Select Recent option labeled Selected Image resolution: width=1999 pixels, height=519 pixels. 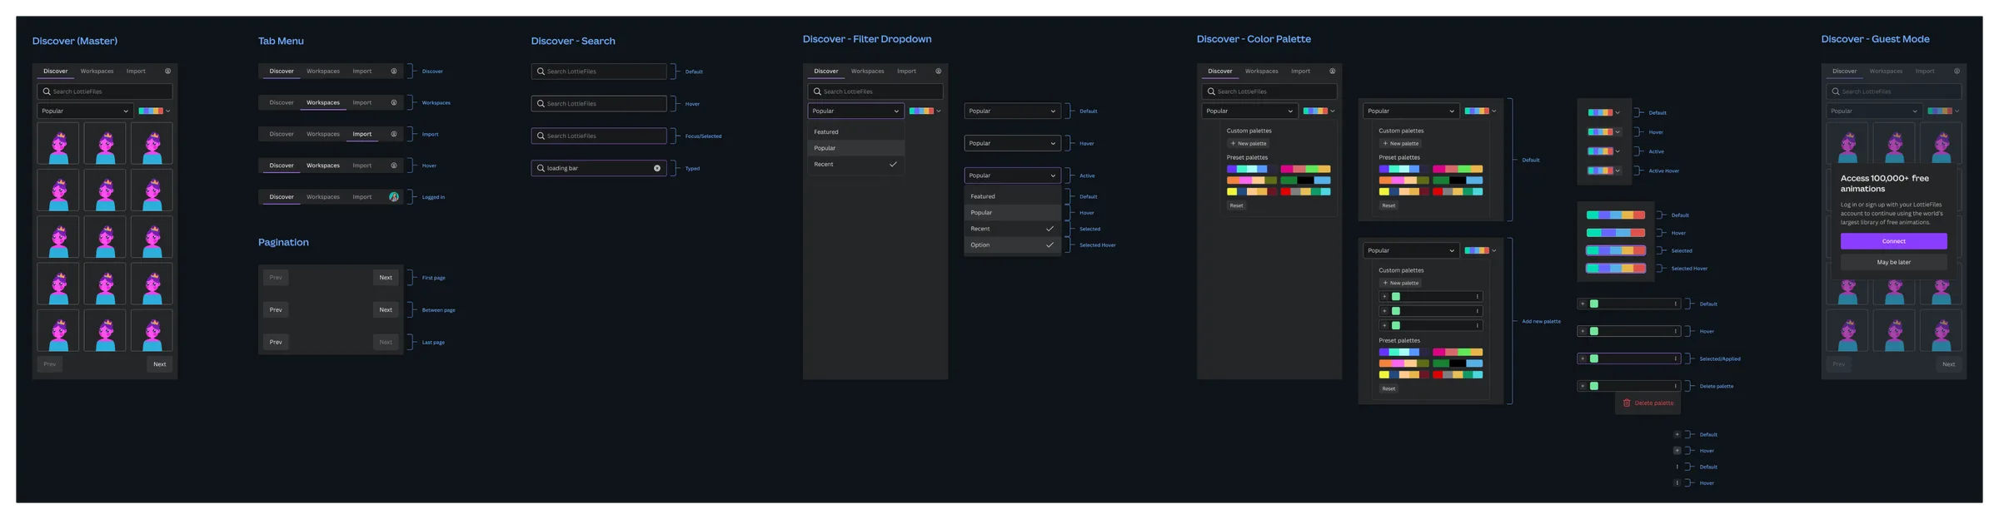[1012, 229]
